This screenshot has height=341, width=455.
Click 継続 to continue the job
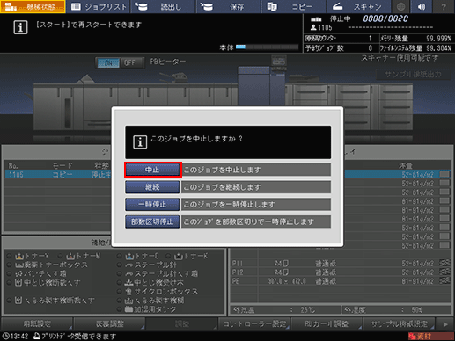152,187
